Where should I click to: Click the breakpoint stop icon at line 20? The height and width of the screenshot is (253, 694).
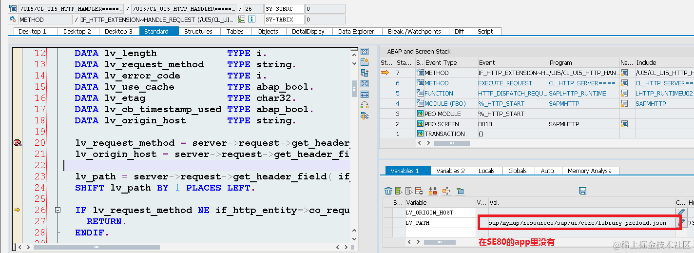point(18,143)
